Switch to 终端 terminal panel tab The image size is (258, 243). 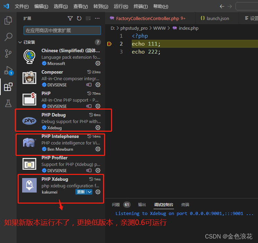pyautogui.click(x=185, y=205)
